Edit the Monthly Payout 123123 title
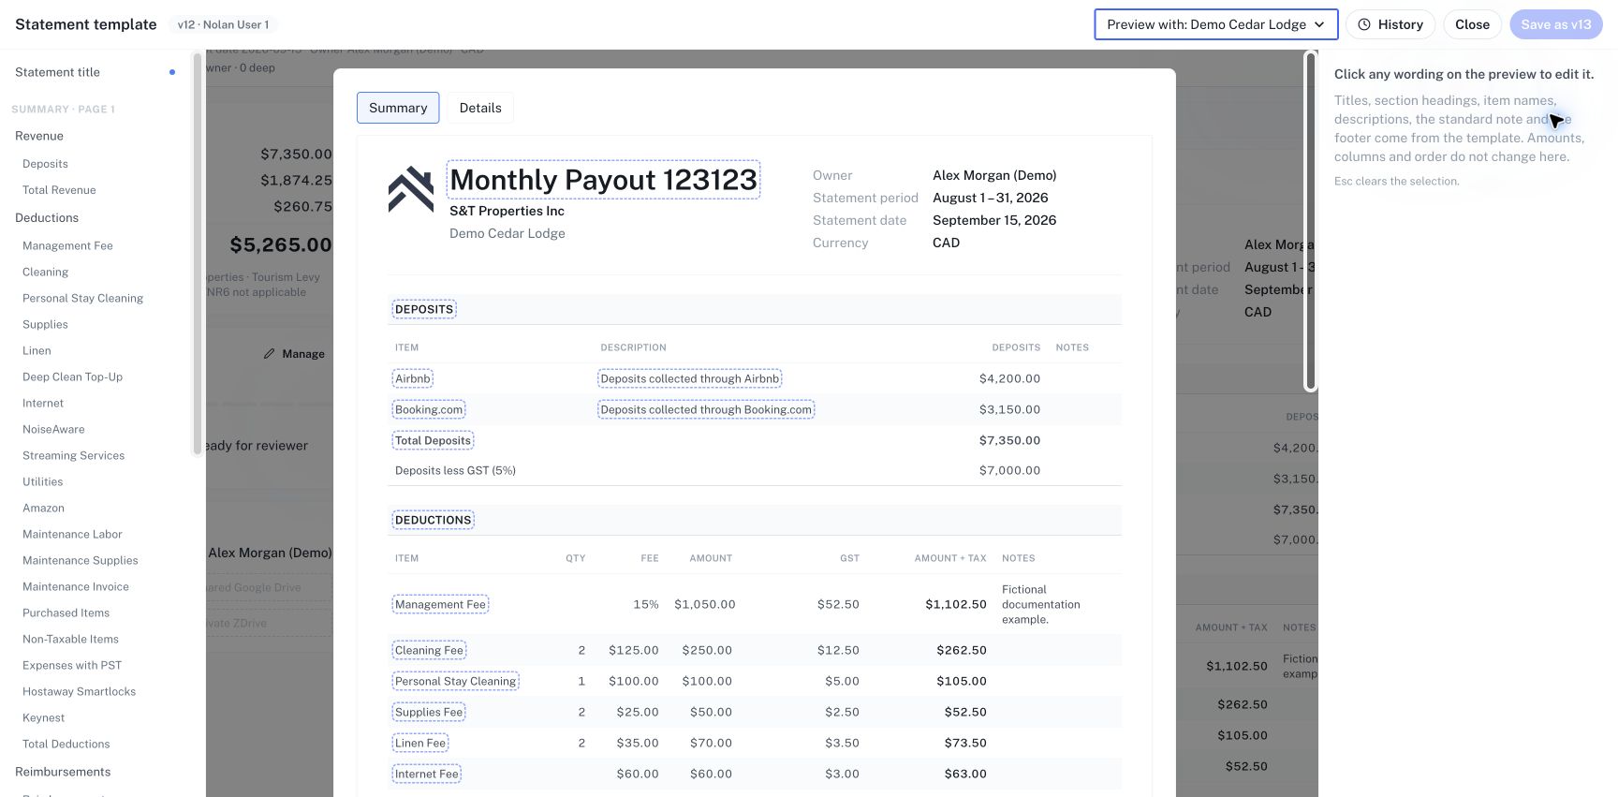Image resolution: width=1618 pixels, height=797 pixels. click(x=603, y=180)
